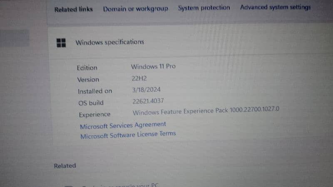The width and height of the screenshot is (333, 187).
Task: Click the Installed on label
Action: 95,91
